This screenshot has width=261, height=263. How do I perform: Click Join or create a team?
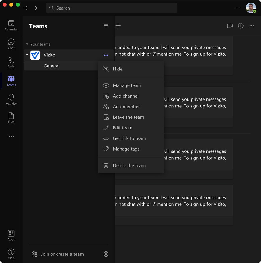pos(62,254)
